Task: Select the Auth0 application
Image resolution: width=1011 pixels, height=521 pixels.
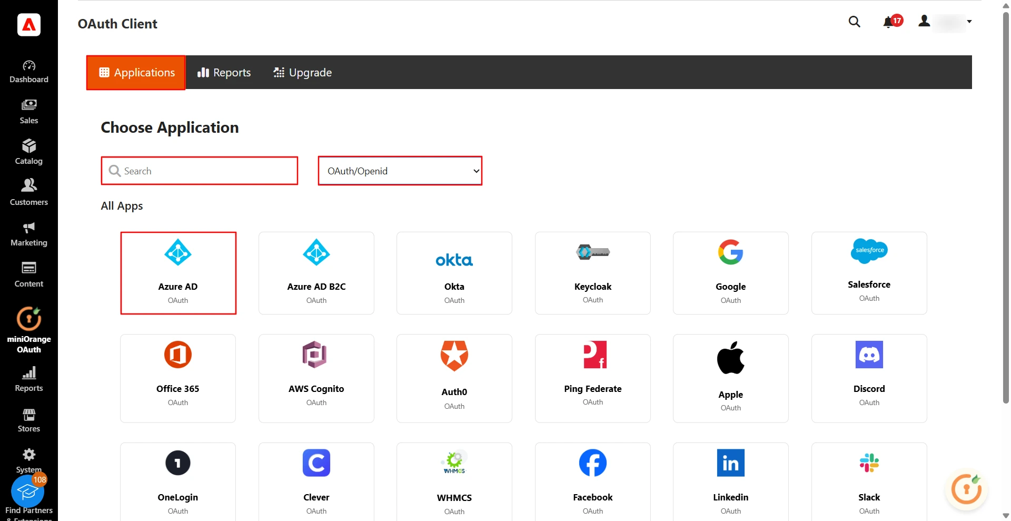Action: pyautogui.click(x=454, y=378)
